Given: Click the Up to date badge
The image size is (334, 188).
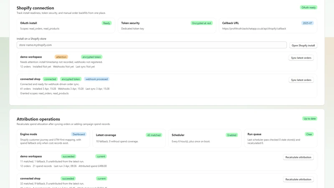Looking at the screenshot, I should tap(309, 119).
